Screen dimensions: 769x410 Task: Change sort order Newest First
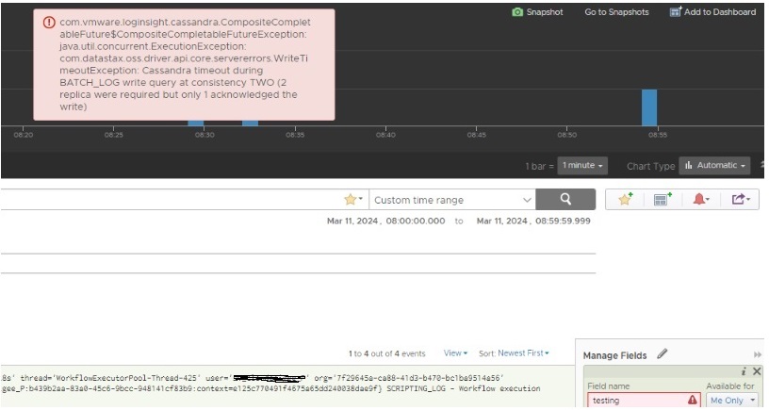pos(523,353)
